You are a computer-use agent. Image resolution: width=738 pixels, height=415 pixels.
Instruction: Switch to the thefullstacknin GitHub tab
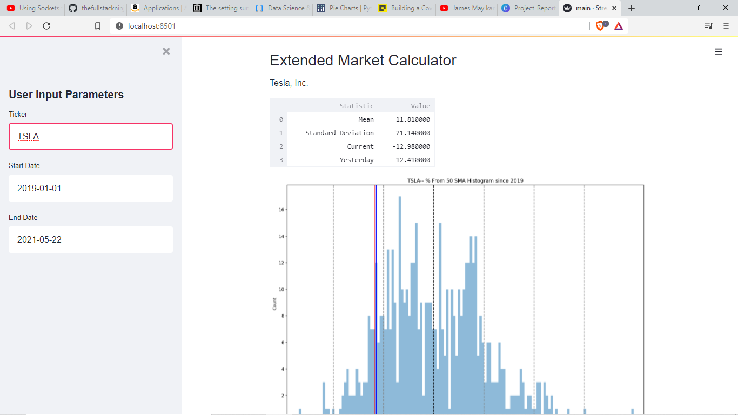pos(96,8)
